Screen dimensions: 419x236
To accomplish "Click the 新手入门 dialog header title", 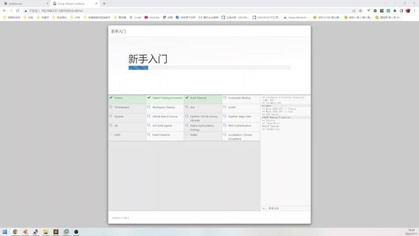I will click(x=118, y=31).
